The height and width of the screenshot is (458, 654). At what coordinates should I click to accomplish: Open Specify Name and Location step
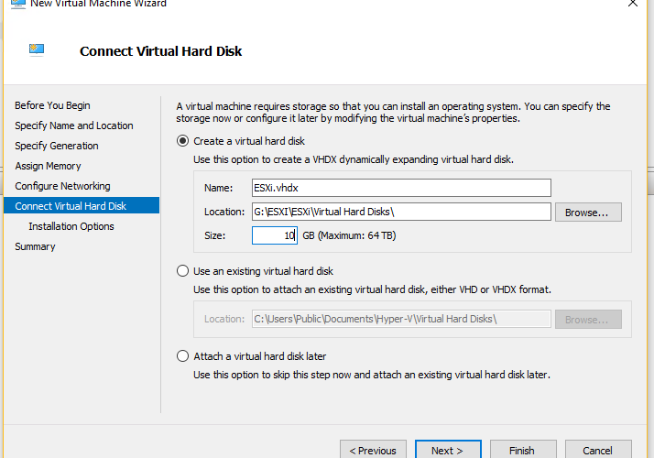coord(74,125)
